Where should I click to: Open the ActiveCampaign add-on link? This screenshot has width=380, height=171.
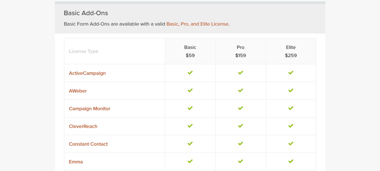coord(87,73)
